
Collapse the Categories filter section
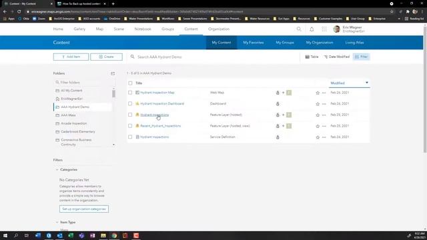[x=57, y=169]
